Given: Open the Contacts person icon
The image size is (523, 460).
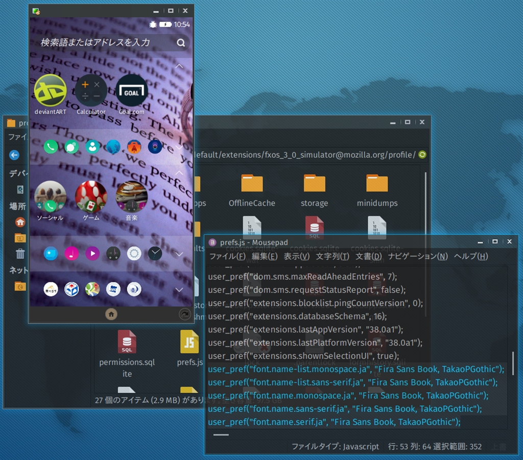Looking at the screenshot, I should tap(92, 147).
